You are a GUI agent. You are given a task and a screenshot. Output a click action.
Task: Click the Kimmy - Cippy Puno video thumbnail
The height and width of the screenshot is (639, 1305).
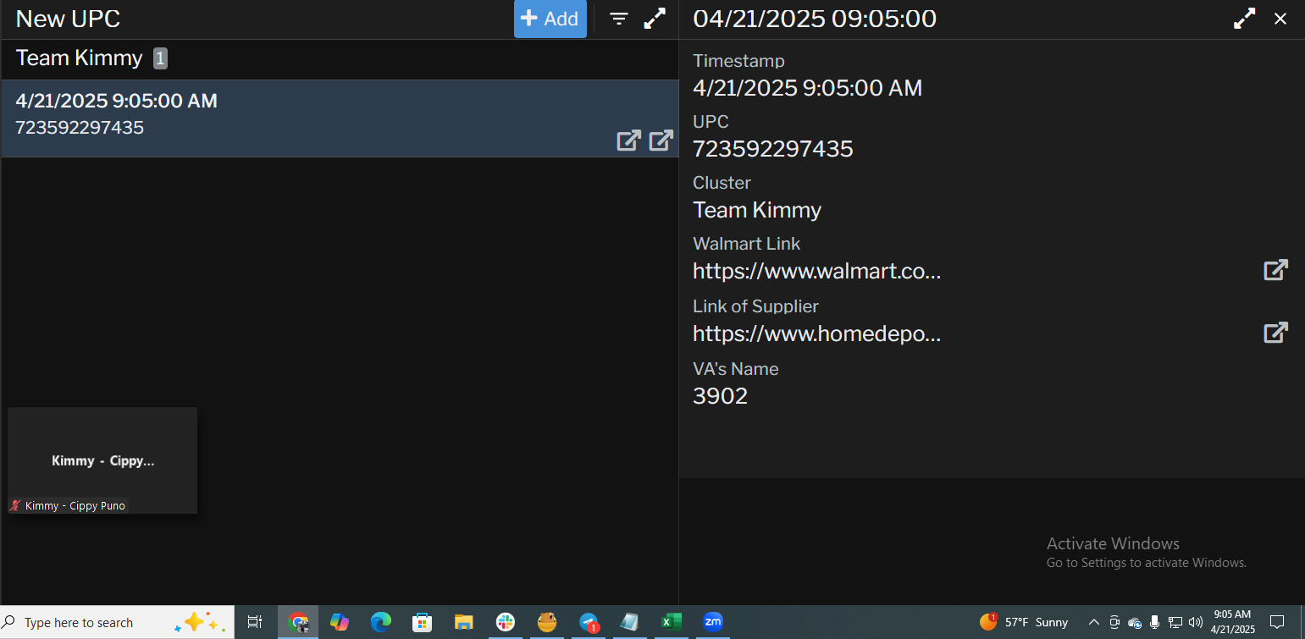click(x=102, y=460)
